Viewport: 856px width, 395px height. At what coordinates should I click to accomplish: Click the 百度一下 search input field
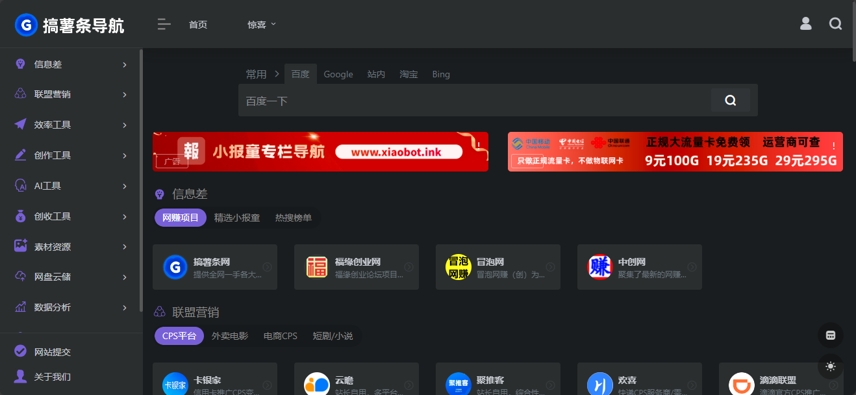click(x=455, y=100)
